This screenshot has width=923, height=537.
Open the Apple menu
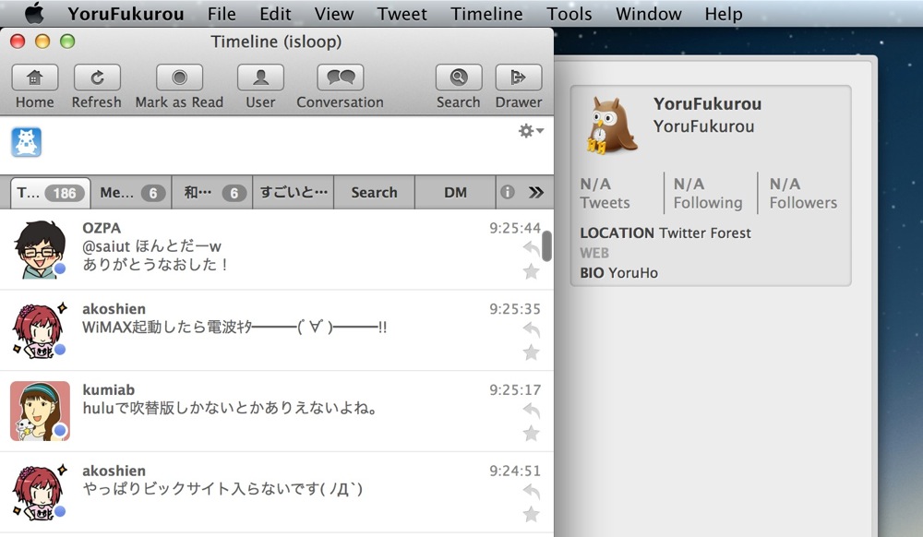coord(34,13)
